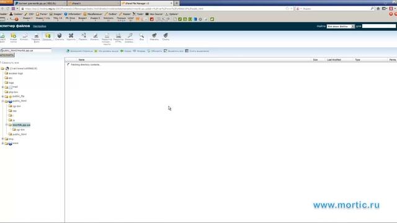The height and width of the screenshot is (223, 397).
Task: Expand the mail folder in the tree
Action: tap(2, 87)
